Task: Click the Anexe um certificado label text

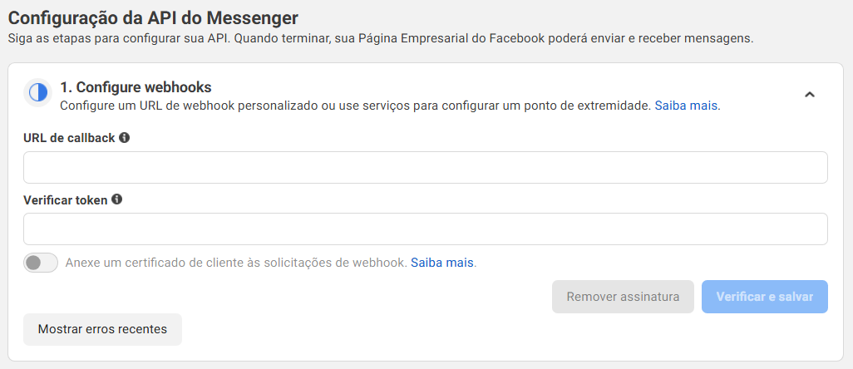Action: point(236,263)
